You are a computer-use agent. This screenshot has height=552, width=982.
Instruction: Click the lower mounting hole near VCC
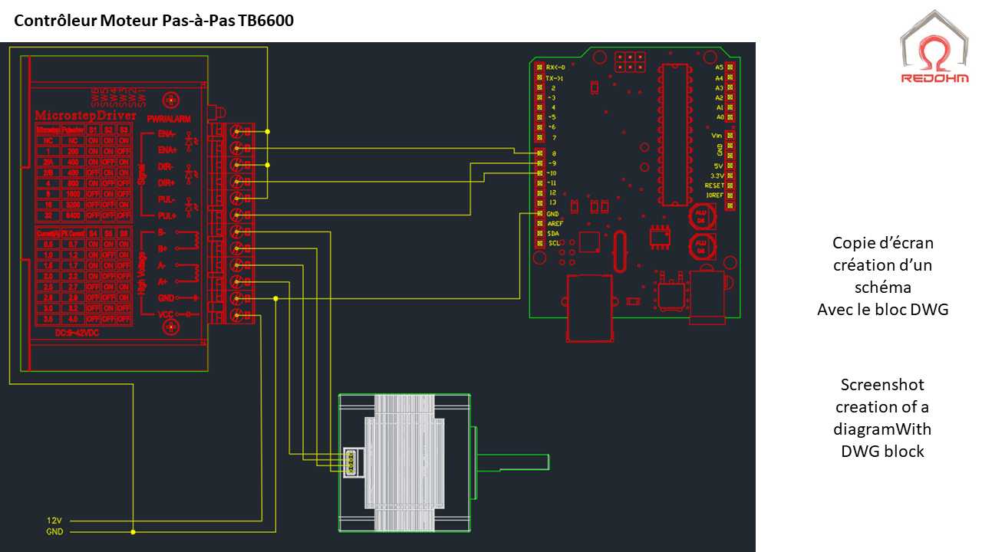tap(170, 327)
